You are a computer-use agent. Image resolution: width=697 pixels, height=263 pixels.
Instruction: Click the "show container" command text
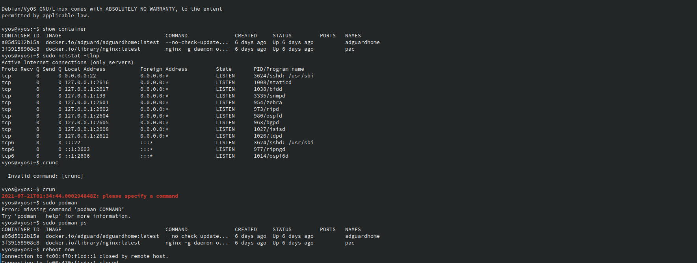click(x=64, y=29)
